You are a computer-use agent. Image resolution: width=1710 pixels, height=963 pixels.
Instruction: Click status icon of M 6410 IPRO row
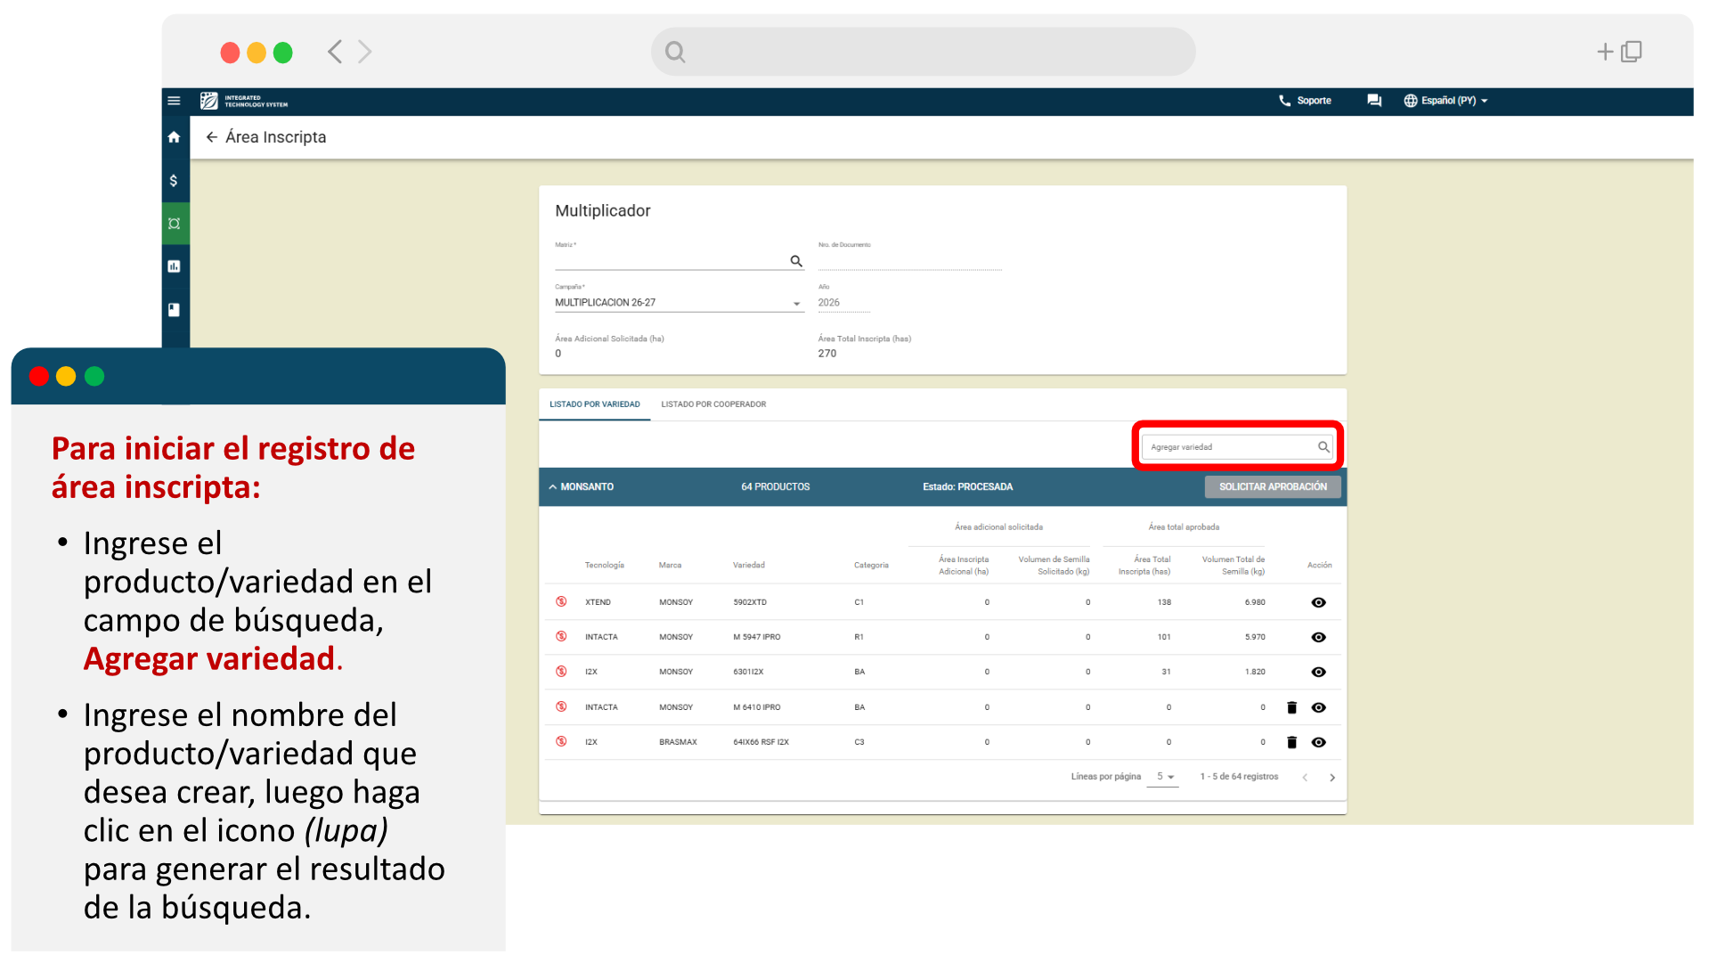point(562,707)
